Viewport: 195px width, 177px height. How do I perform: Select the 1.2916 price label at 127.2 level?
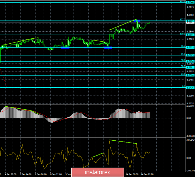tap(190, 21)
